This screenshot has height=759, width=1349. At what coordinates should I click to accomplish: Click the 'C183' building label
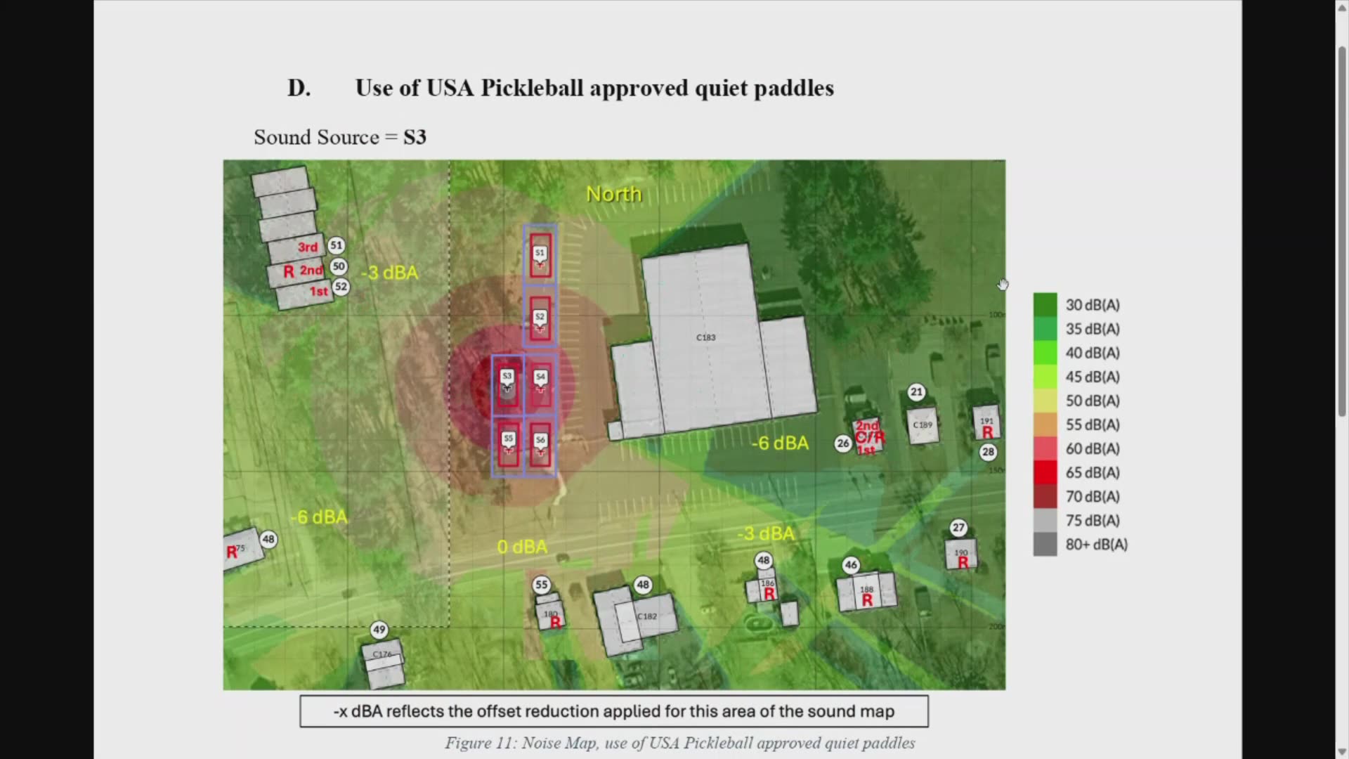tap(706, 337)
